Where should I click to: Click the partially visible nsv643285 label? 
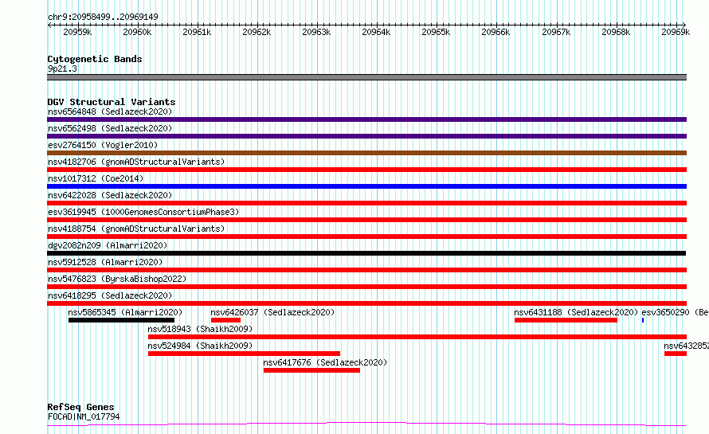pyautogui.click(x=686, y=346)
